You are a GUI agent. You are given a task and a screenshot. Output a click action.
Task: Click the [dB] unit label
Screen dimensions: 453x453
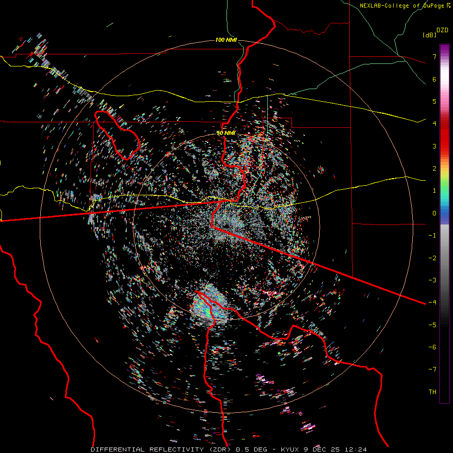click(430, 35)
